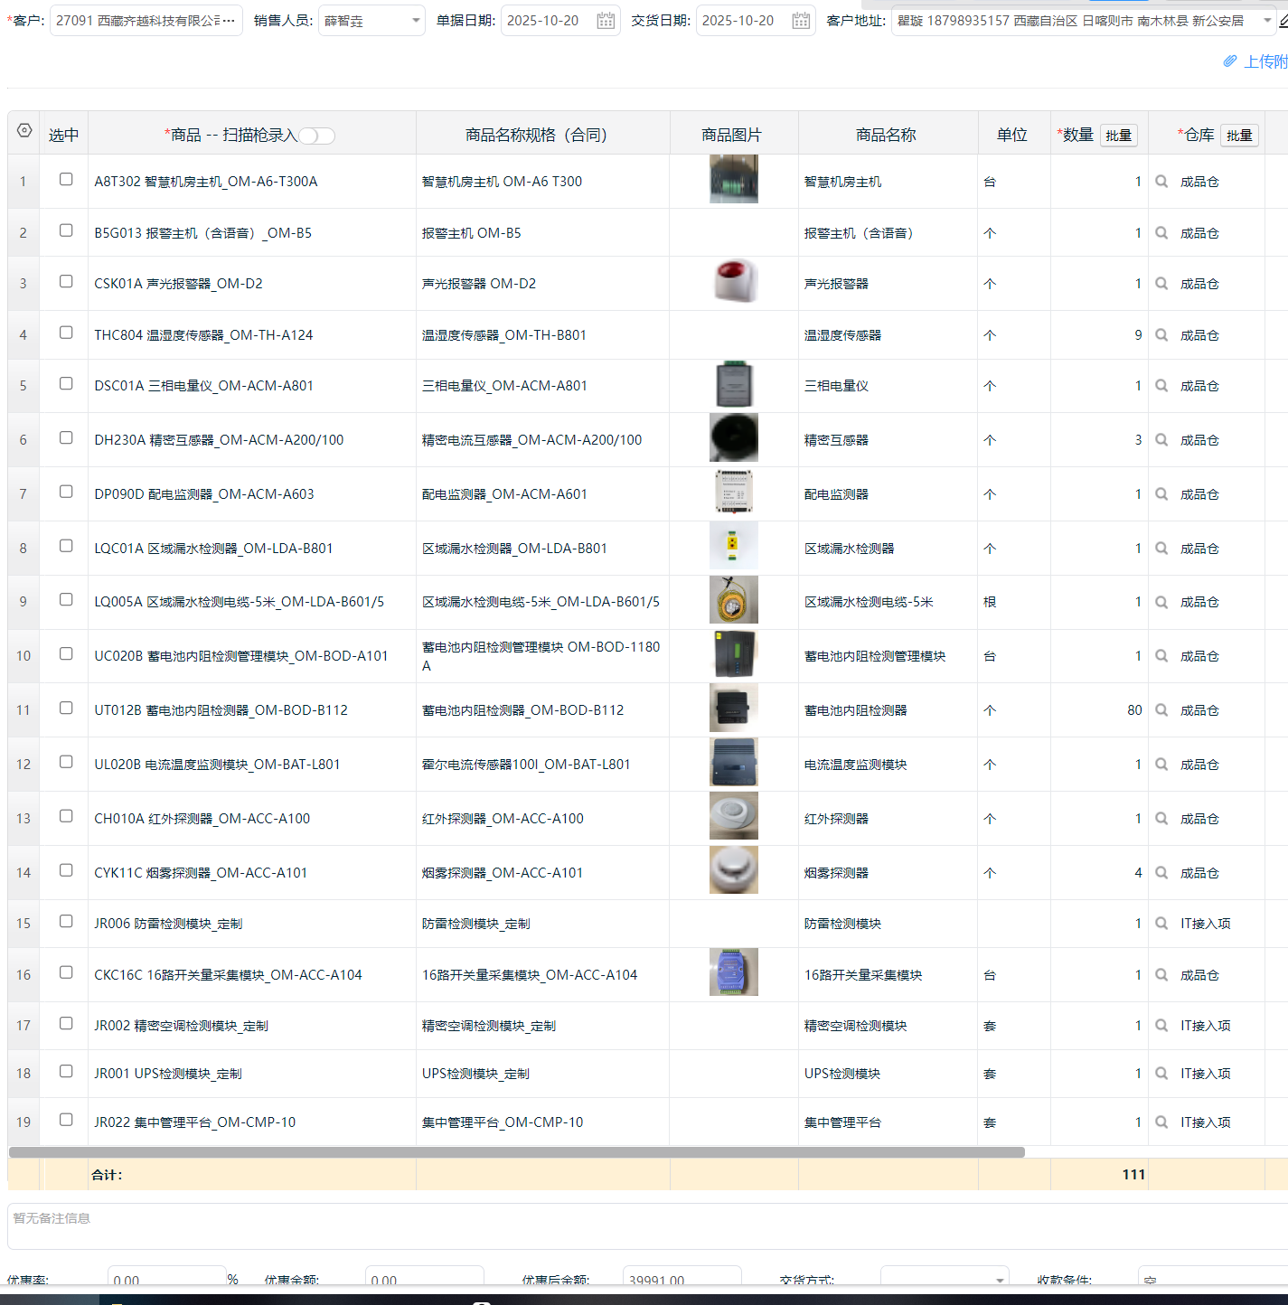The height and width of the screenshot is (1305, 1288).
Task: Expand the 交货方式 dropdown
Action: pos(1000,1280)
